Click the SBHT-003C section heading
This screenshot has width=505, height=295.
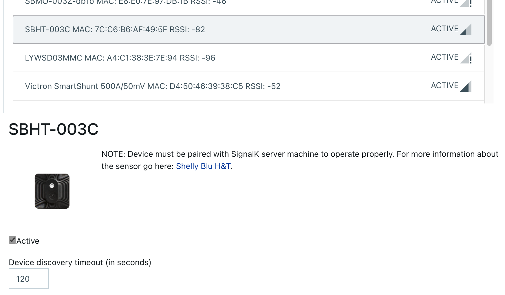click(54, 129)
